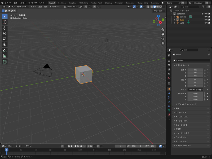Image resolution: width=212 pixels, height=159 pixels.
Task: Click the Scale X value field
Action: [x=195, y=94]
